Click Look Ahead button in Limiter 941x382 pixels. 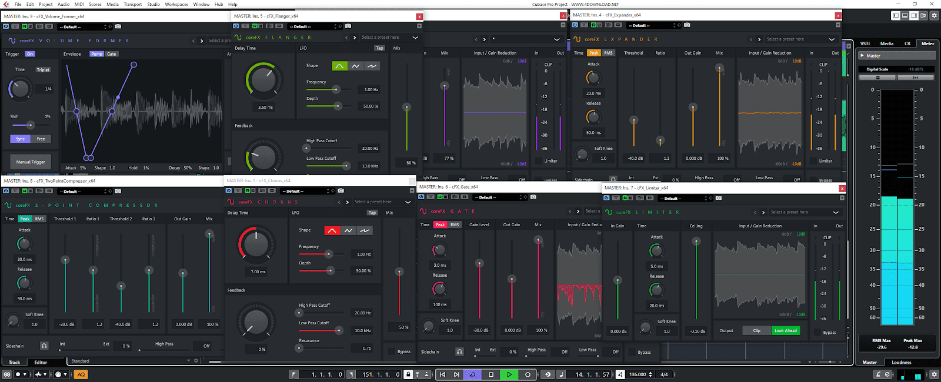point(786,330)
